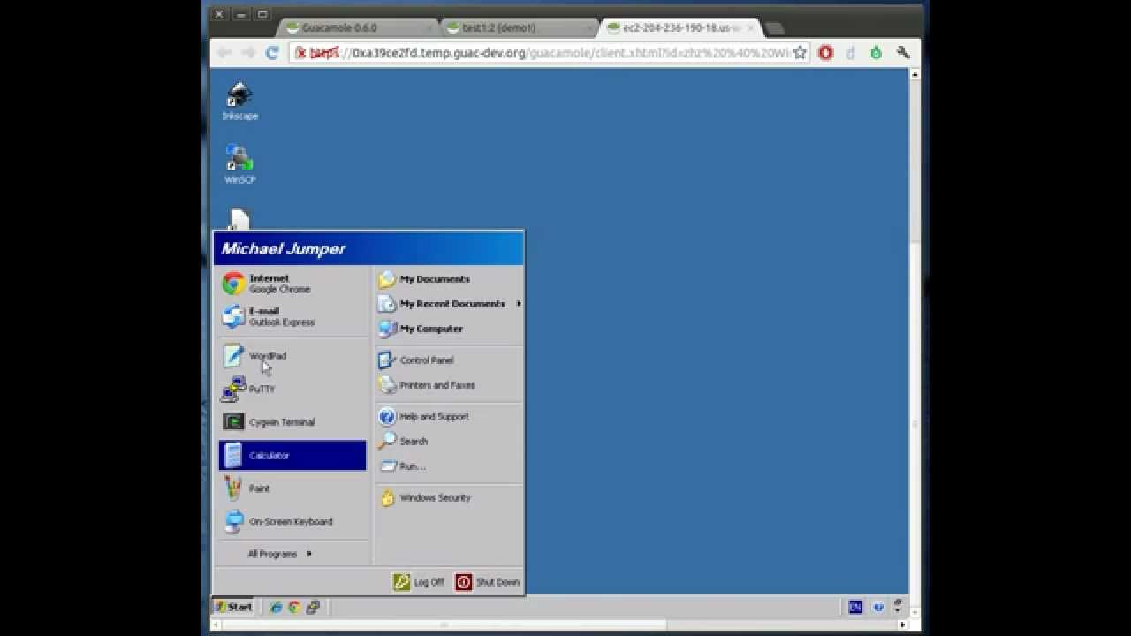Click the blue help tray icon

[878, 607]
